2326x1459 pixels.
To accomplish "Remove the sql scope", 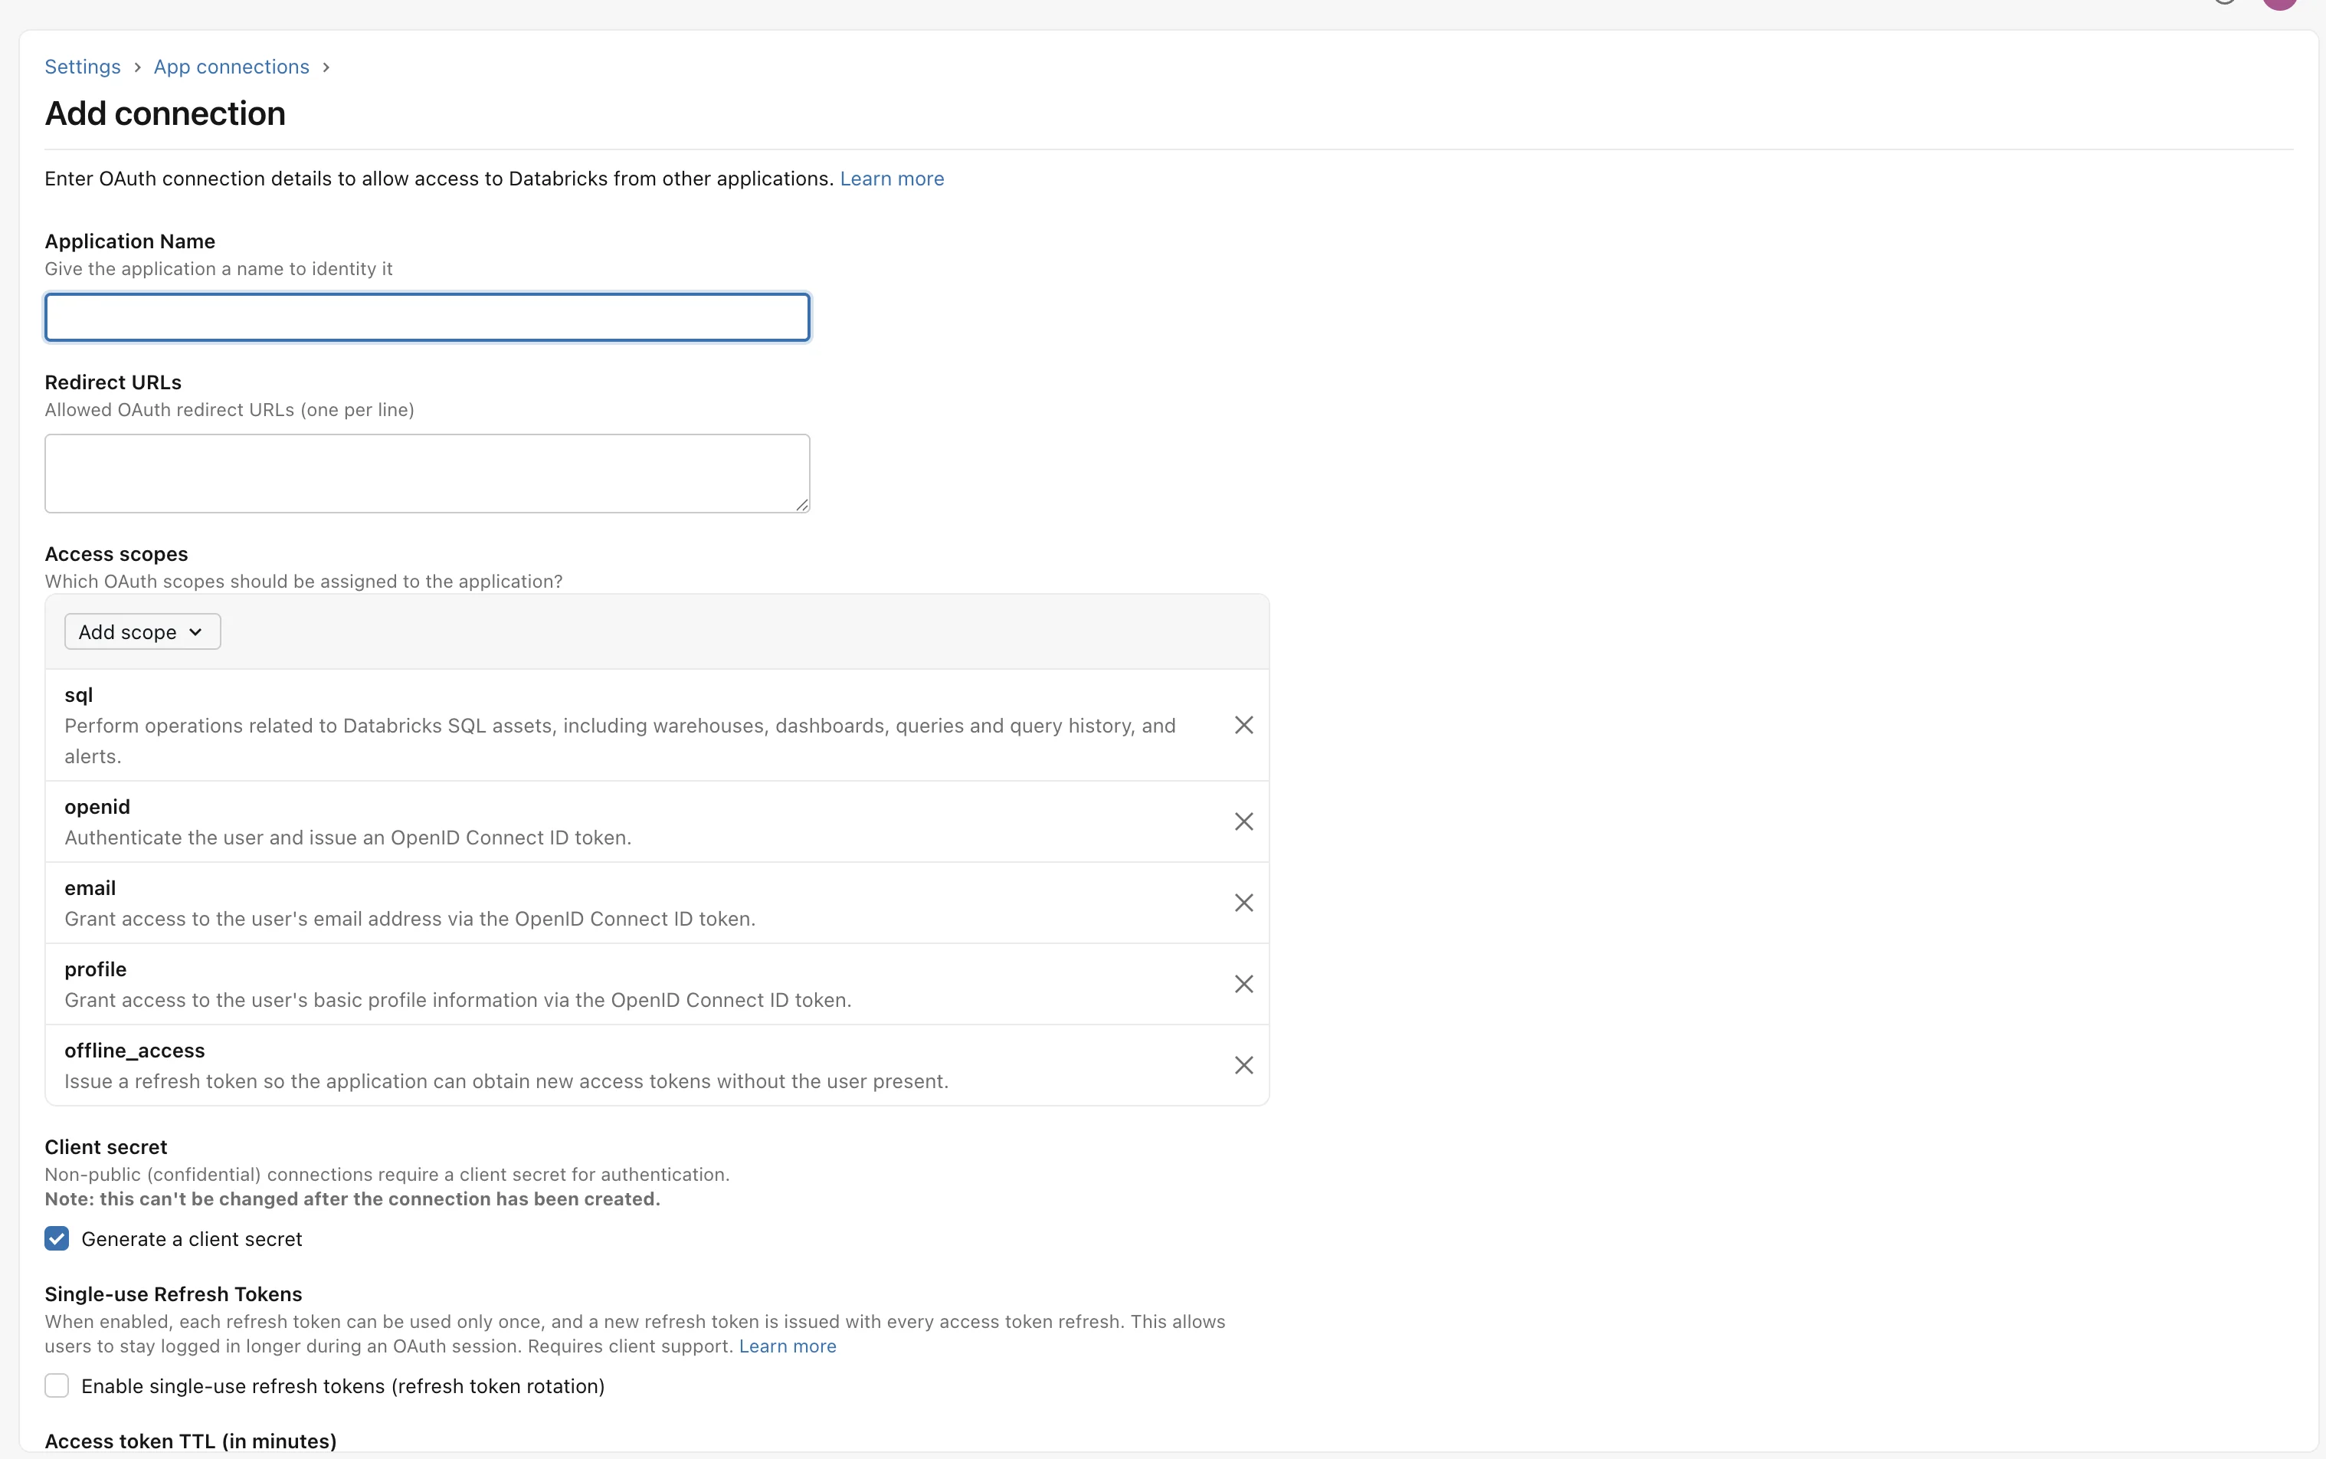I will click(x=1243, y=725).
